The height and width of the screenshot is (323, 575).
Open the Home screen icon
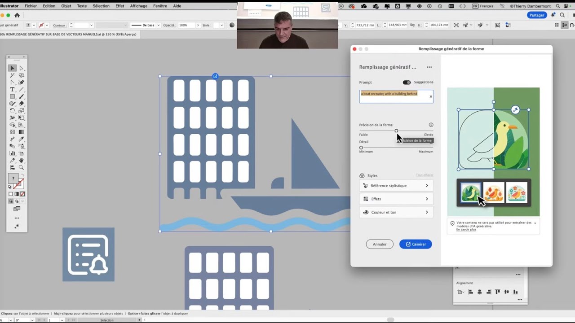pos(17,15)
